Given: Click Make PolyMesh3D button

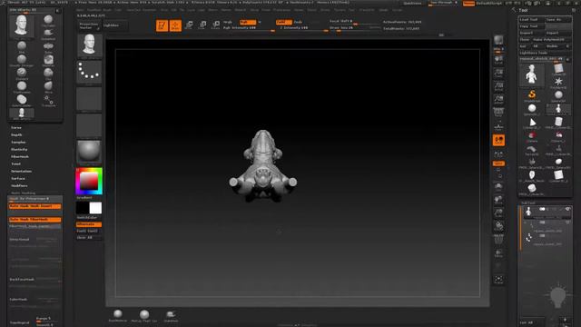Looking at the screenshot, I should pos(551,40).
